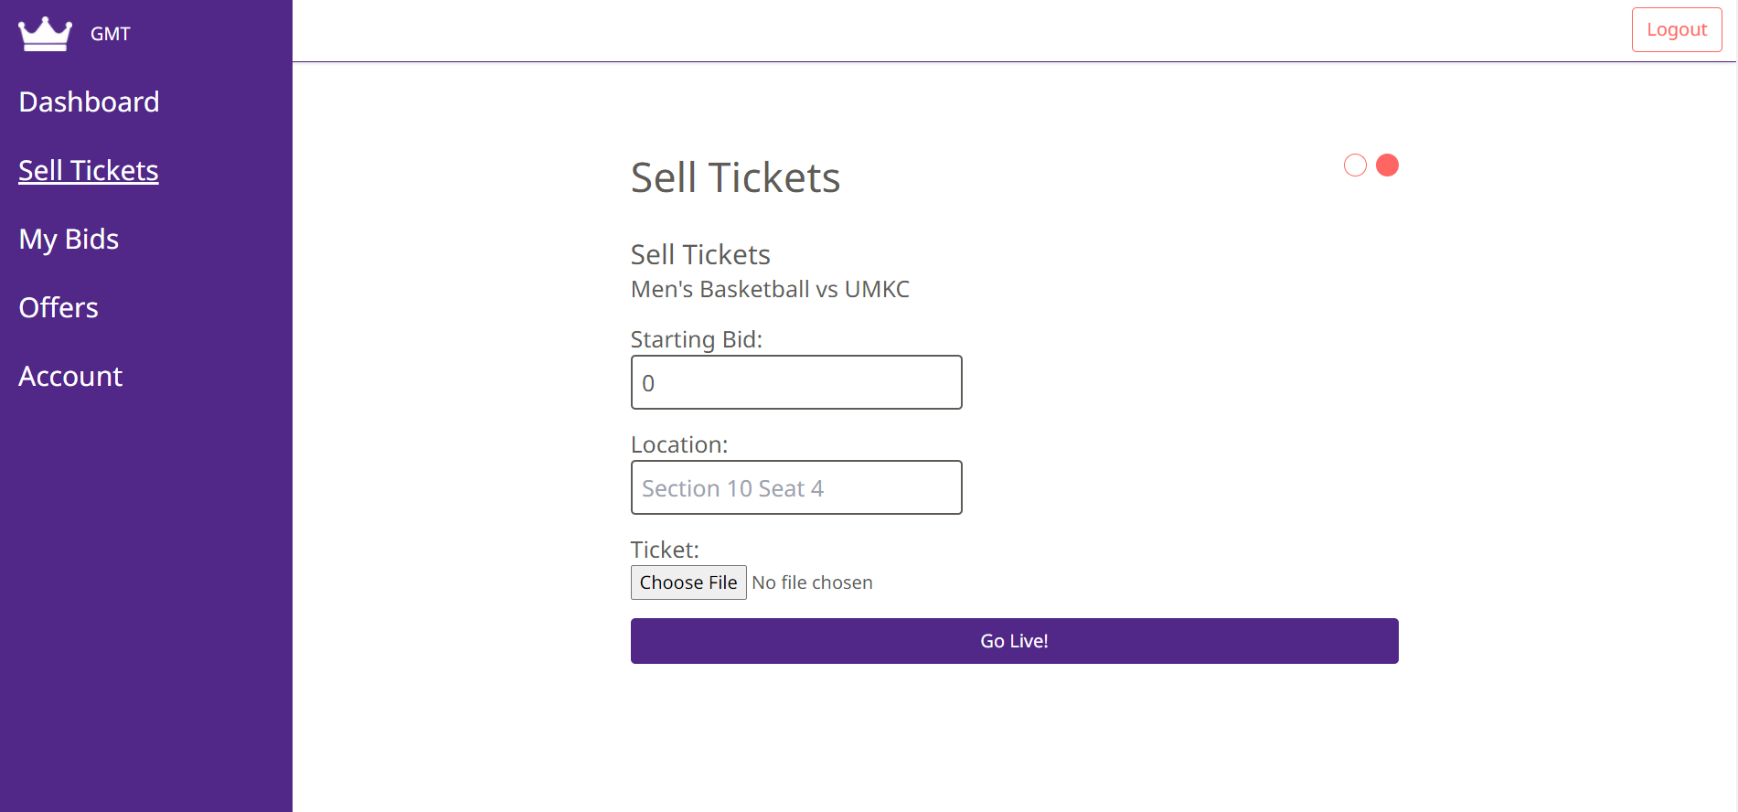Select the filled red step indicator dot
Viewport: 1738px width, 812px height.
click(1387, 165)
